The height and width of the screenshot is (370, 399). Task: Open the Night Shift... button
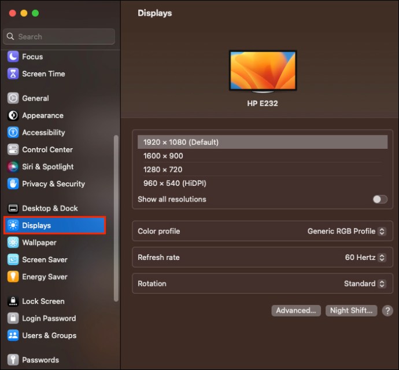351,310
